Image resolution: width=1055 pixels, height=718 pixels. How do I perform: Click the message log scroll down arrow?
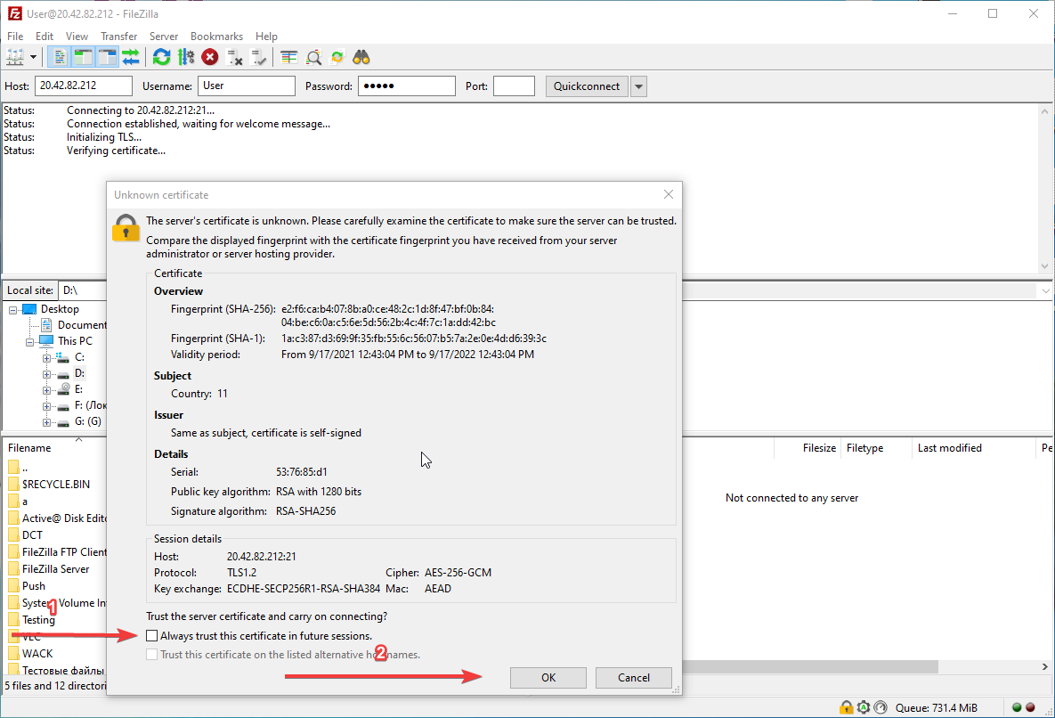point(1045,266)
